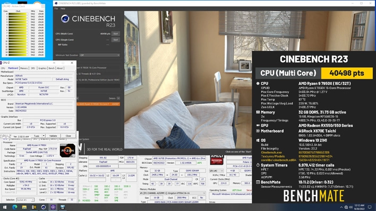Click AMD Ryzen 9 7950X in BenchMate panel

point(324,84)
